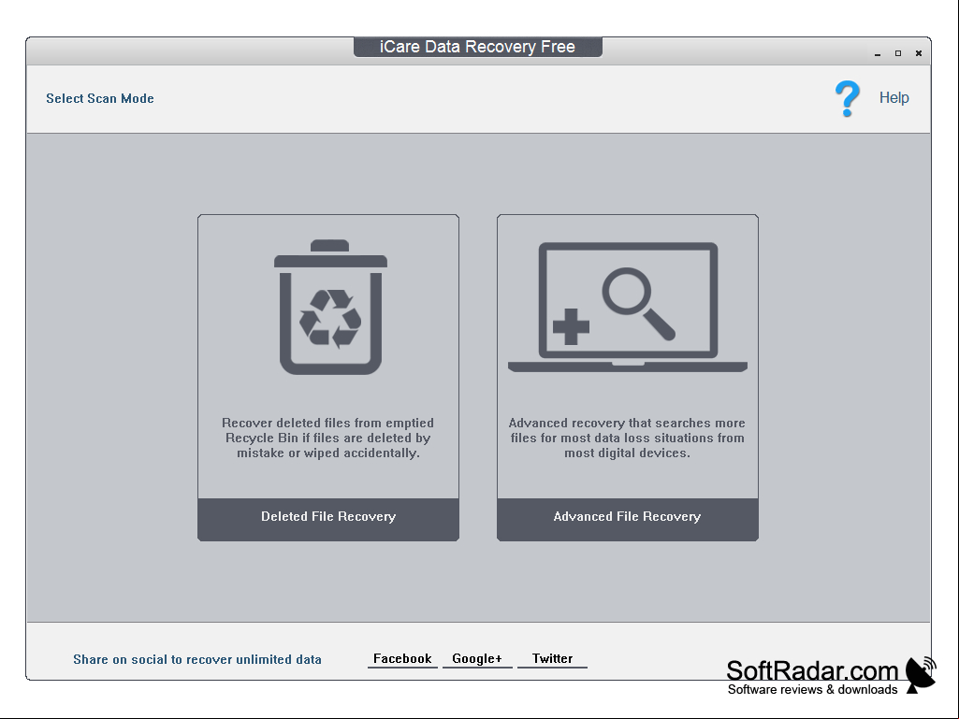
Task: Start Advanced File Recovery
Action: pyautogui.click(x=628, y=519)
